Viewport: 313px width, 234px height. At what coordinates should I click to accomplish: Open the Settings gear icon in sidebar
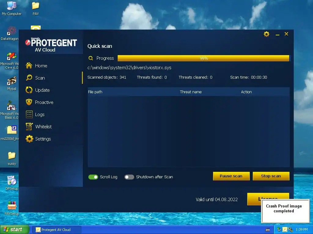[29, 139]
